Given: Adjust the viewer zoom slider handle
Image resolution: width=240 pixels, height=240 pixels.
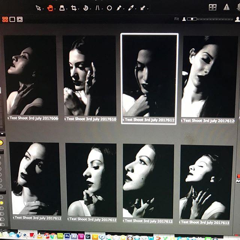Looking at the screenshot, I should [x=192, y=19].
